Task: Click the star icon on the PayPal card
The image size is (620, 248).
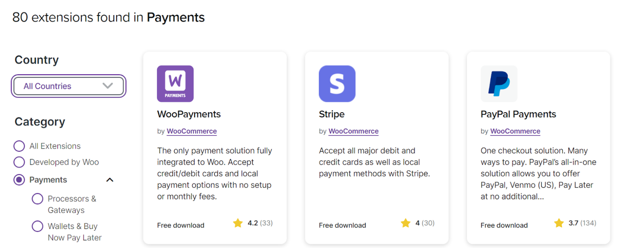Action: coord(559,223)
